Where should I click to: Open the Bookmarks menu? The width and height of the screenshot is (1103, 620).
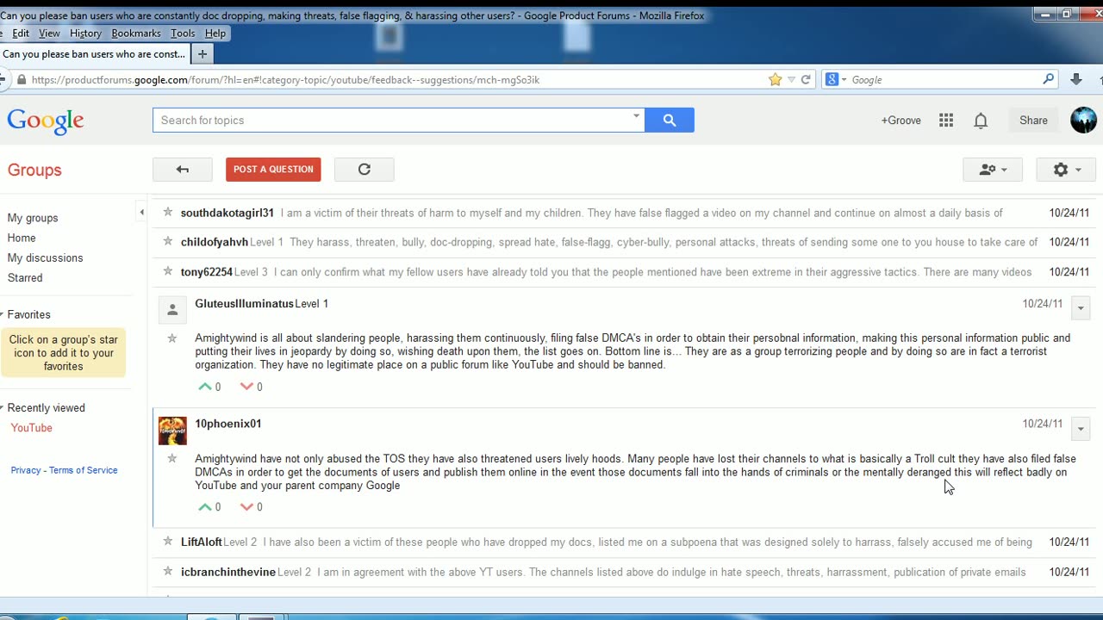coord(136,33)
